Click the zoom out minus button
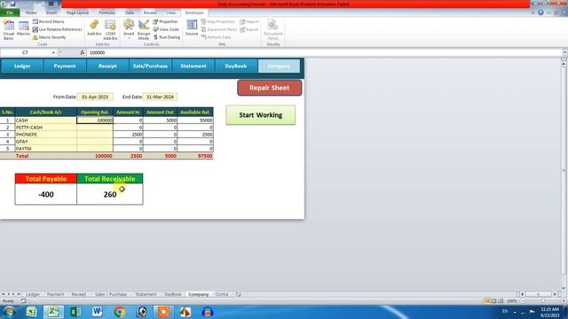This screenshot has height=319, width=568. pos(523,301)
